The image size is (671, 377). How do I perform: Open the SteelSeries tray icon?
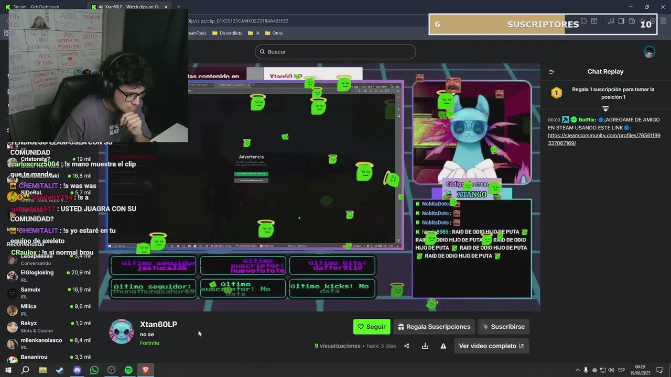coord(594,370)
